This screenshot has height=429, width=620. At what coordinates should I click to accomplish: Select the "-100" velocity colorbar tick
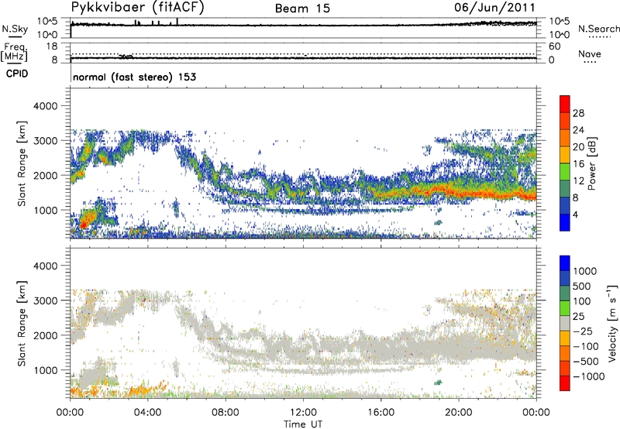point(587,346)
